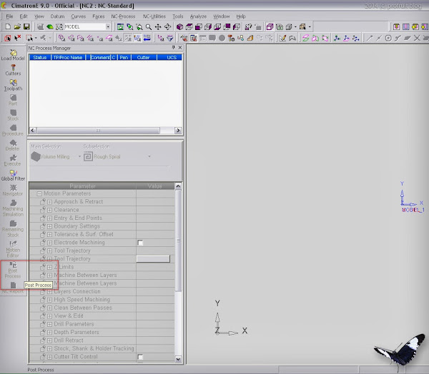Toggle the NC Process Manager pin
The width and height of the screenshot is (429, 374).
coord(173,48)
